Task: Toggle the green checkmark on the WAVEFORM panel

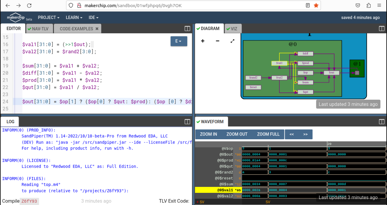Action: click(x=198, y=122)
